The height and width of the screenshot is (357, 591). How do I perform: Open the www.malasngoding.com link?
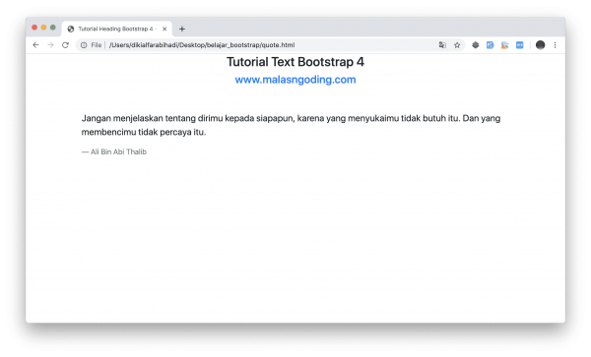(295, 80)
